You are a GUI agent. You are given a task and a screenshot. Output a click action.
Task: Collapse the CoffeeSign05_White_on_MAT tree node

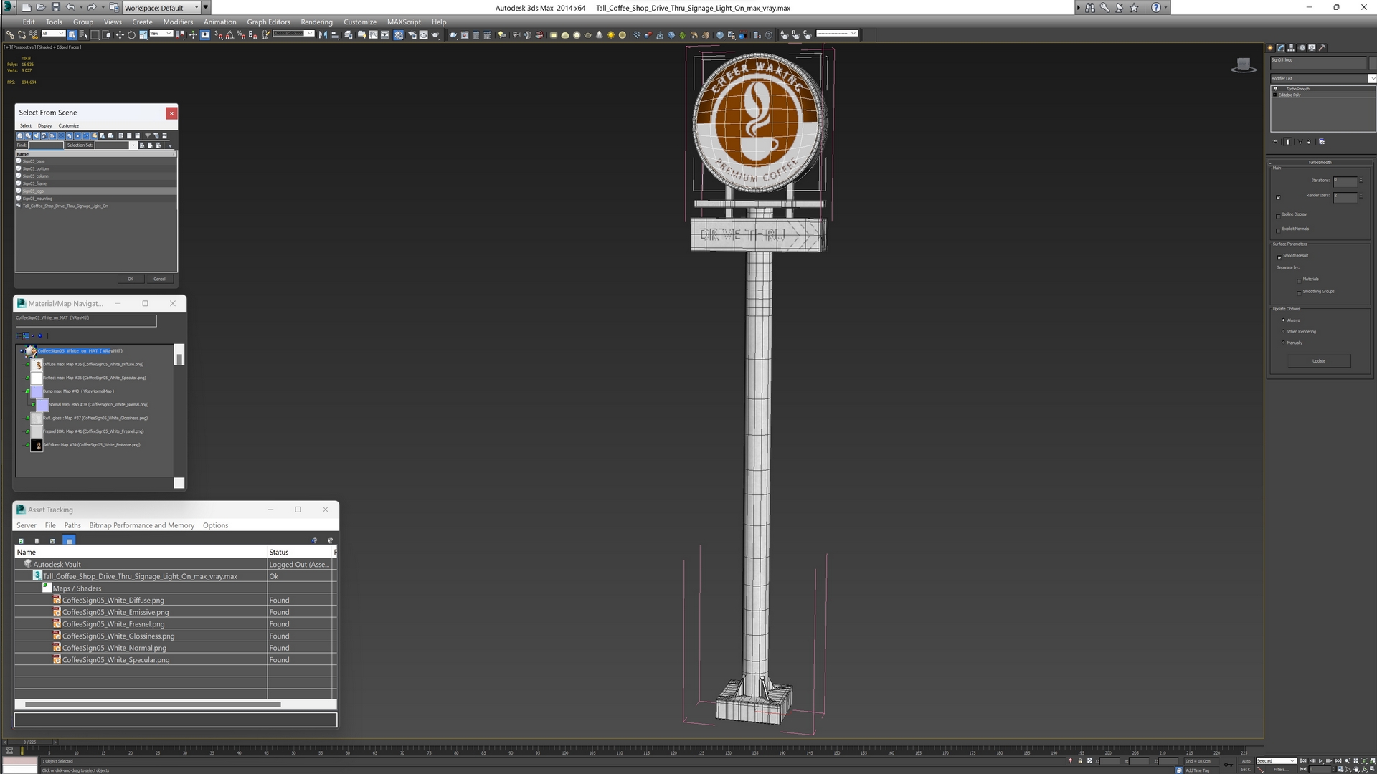22,351
